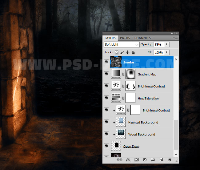Hide the Gradient Map layer

click(106, 74)
